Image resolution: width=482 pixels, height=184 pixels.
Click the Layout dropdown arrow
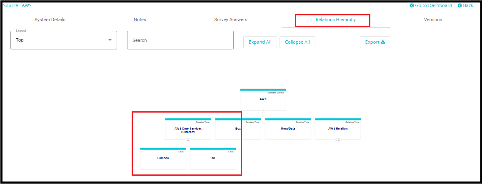(x=110, y=40)
